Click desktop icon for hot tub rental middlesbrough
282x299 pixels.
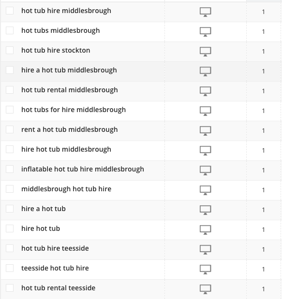pyautogui.click(x=205, y=91)
